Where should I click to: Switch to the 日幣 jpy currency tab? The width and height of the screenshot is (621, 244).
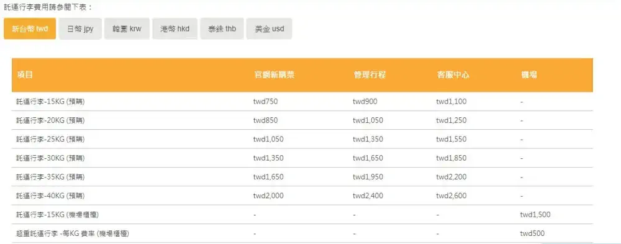(x=80, y=29)
